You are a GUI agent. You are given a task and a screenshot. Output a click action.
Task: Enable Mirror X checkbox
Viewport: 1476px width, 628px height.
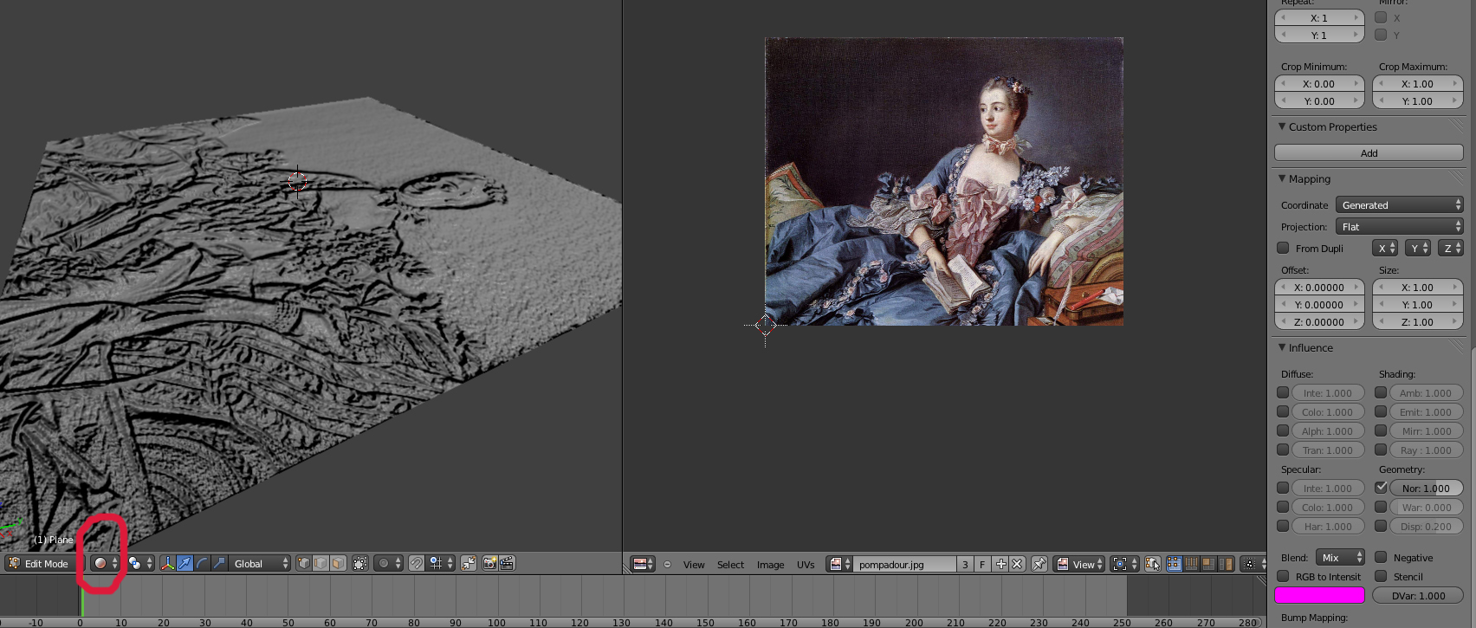[x=1381, y=17]
